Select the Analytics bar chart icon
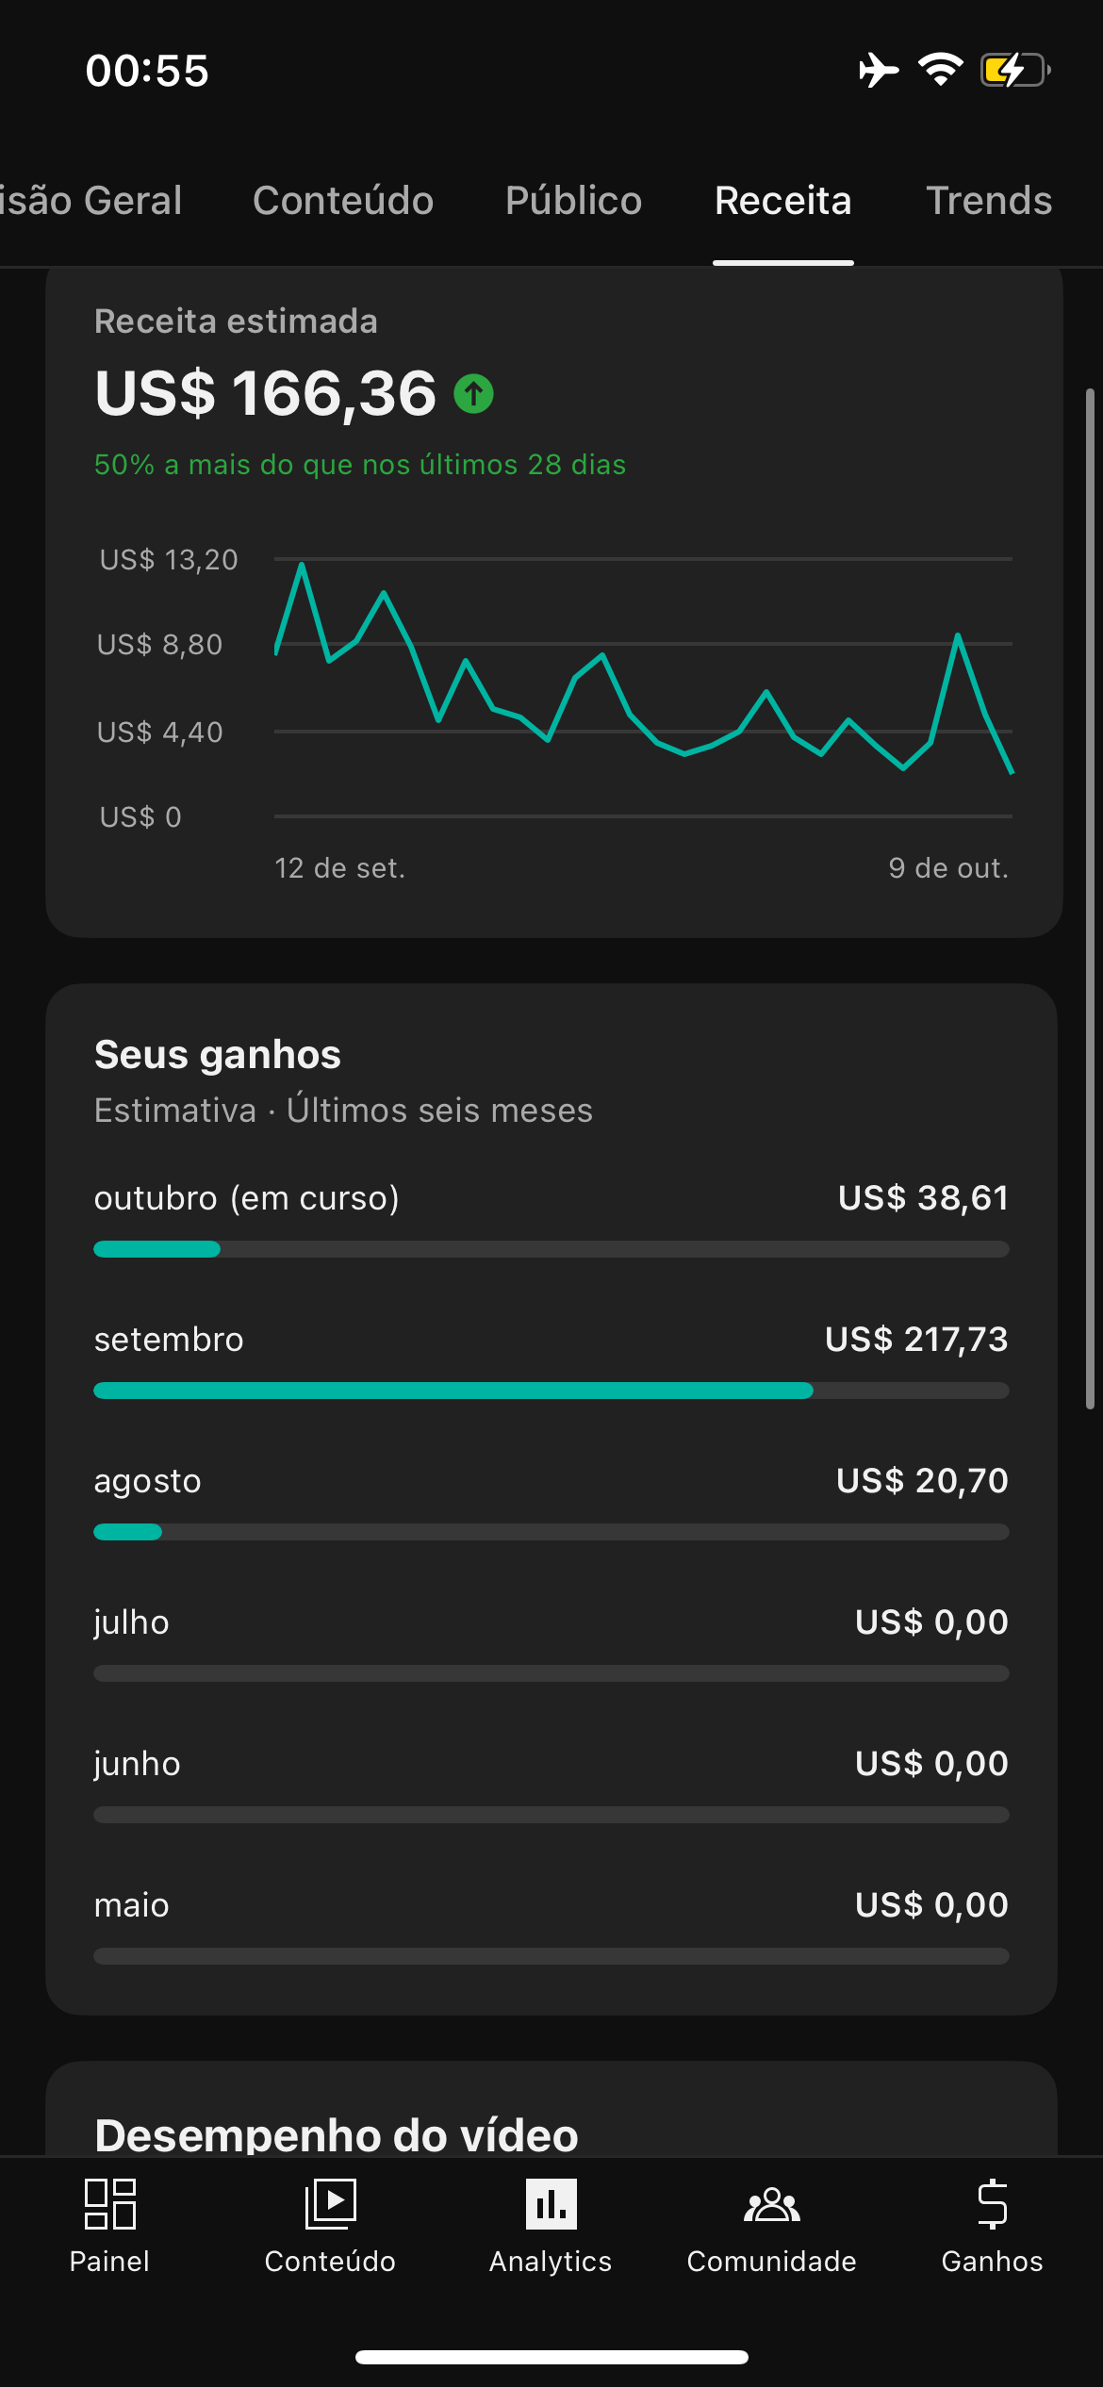Screen dimensions: 1103x2387 tap(551, 2204)
